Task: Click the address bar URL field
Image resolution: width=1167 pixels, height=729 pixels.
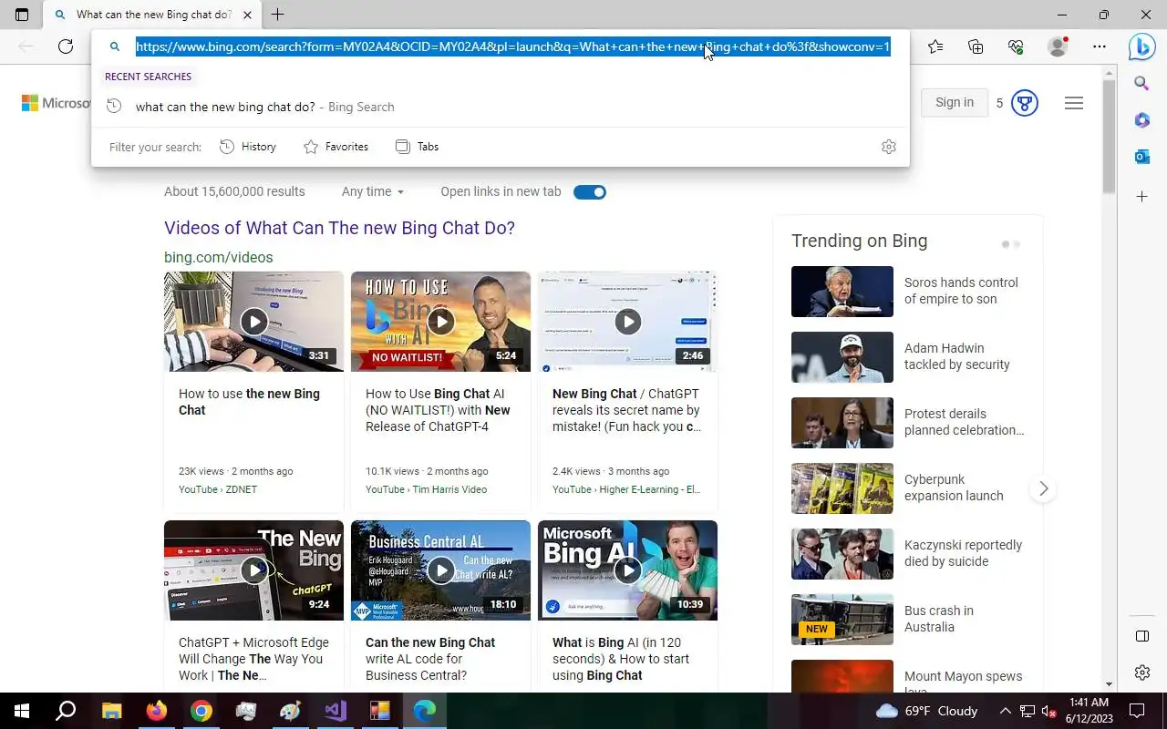Action: (x=512, y=46)
